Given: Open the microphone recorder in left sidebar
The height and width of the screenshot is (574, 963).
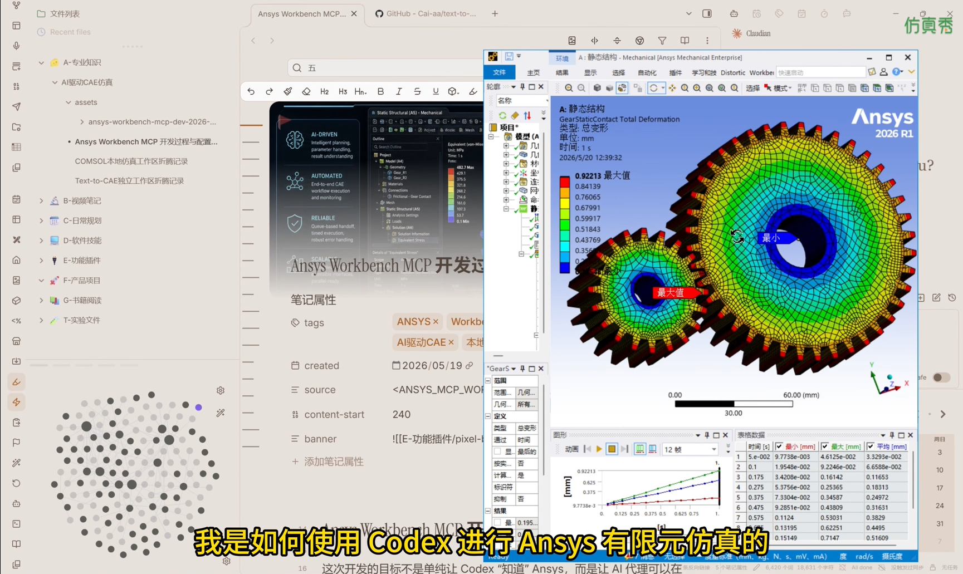Looking at the screenshot, I should tap(17, 46).
